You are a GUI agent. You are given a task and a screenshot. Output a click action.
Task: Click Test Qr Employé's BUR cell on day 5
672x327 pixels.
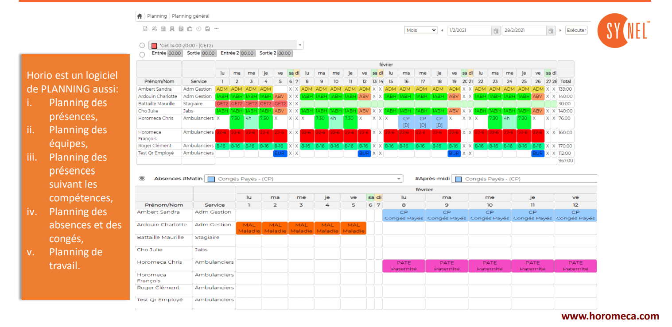280,153
